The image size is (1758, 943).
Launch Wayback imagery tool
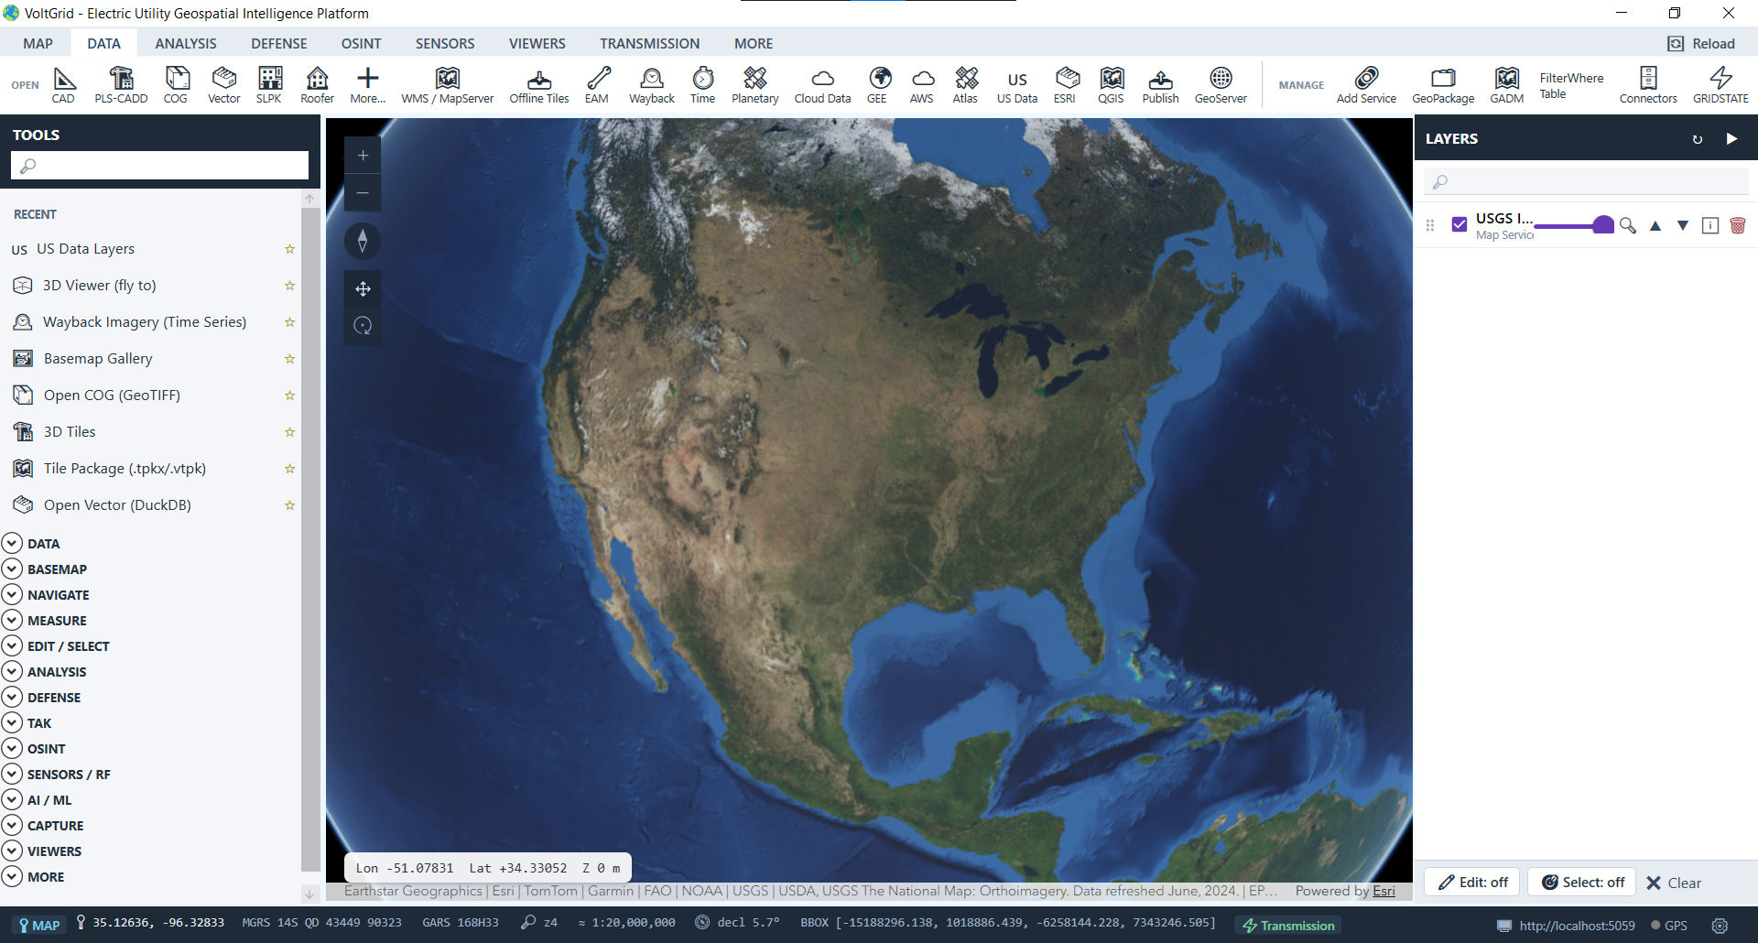click(x=652, y=85)
